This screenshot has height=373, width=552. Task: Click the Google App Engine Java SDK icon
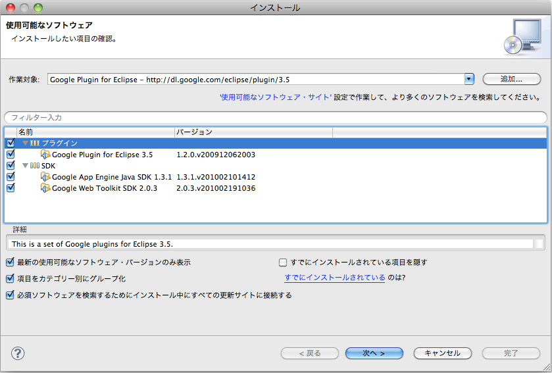[45, 177]
